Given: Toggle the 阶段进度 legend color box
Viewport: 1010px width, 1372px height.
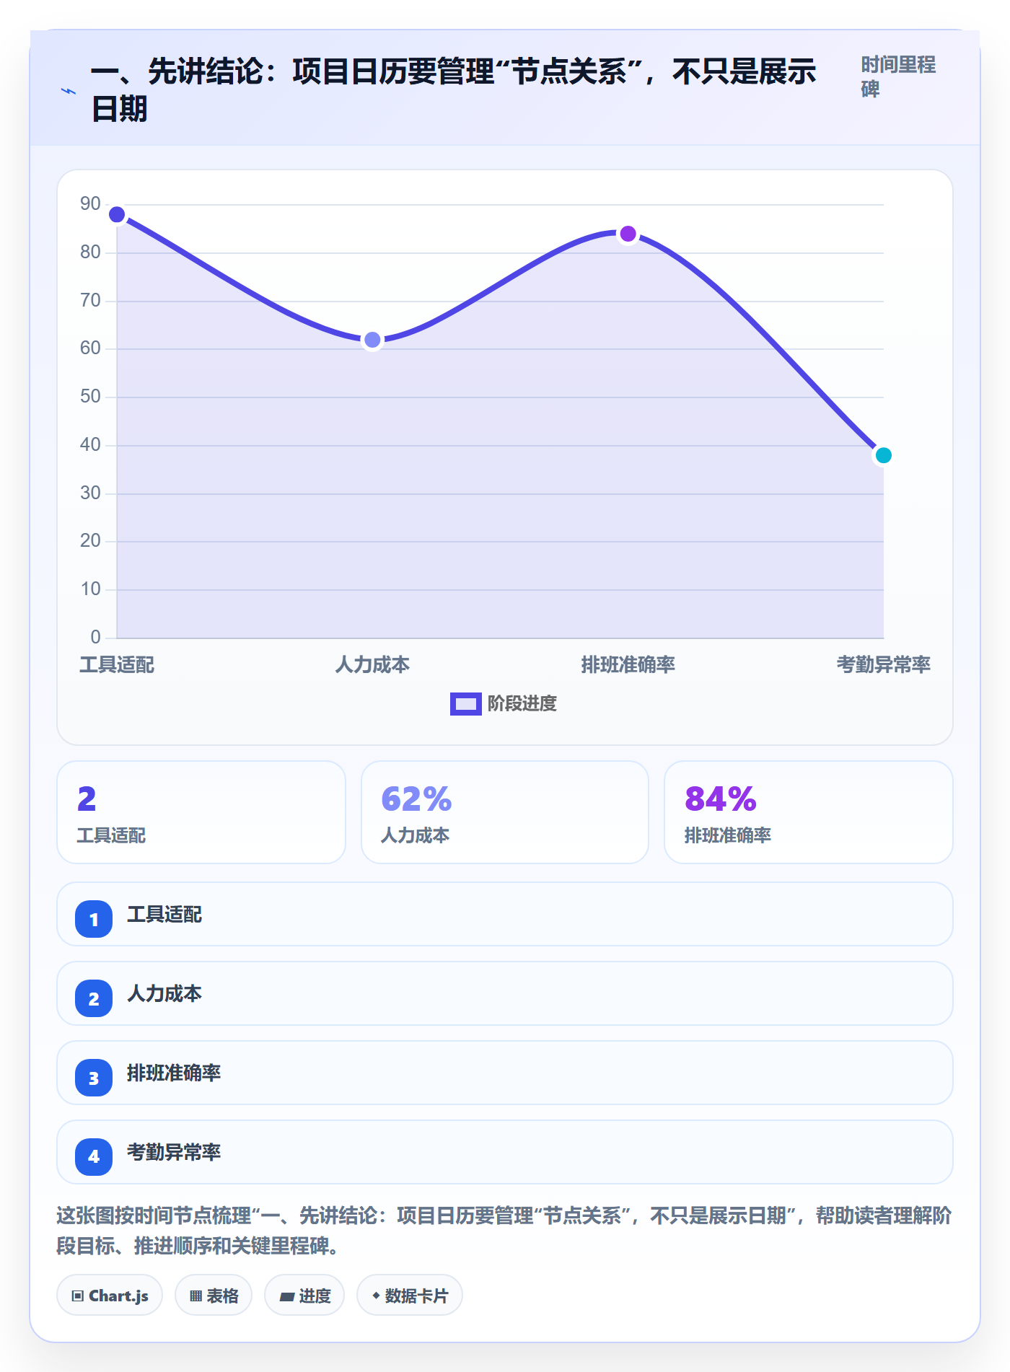Looking at the screenshot, I should click(465, 703).
